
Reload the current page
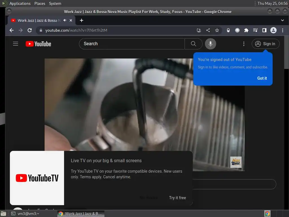pyautogui.click(x=30, y=30)
